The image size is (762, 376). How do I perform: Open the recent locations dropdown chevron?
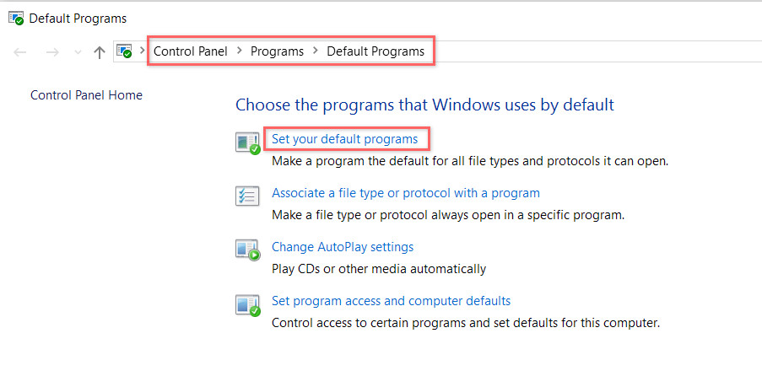coord(78,52)
